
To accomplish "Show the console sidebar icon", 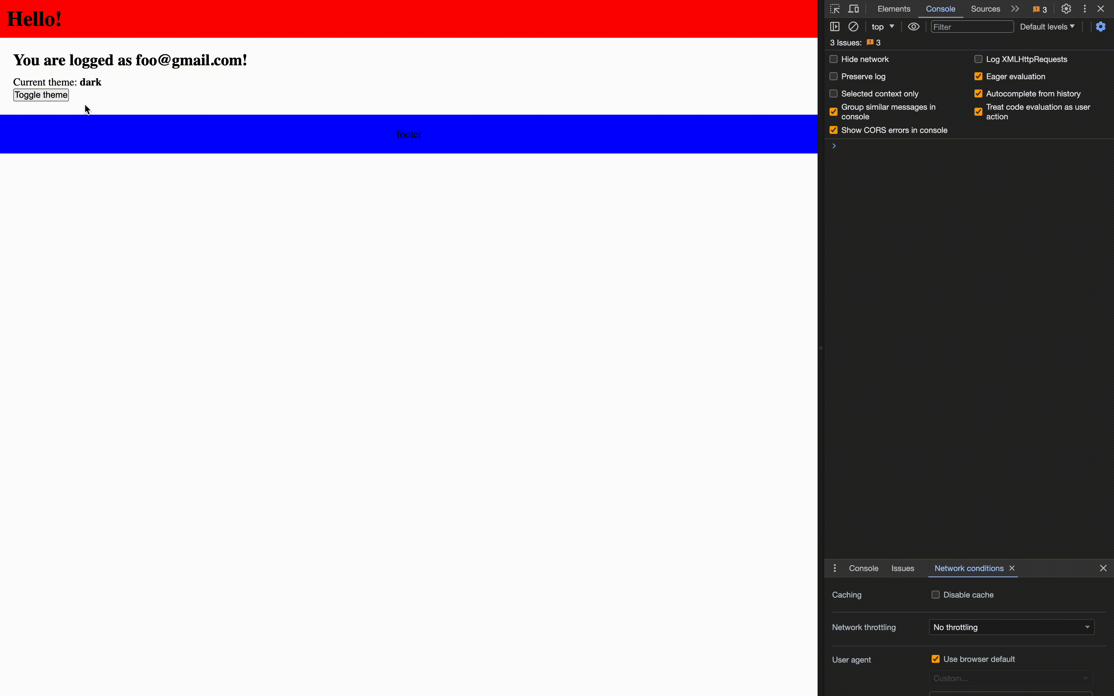I will point(835,27).
